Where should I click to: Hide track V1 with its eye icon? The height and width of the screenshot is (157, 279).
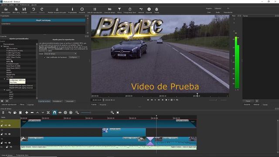10,143
